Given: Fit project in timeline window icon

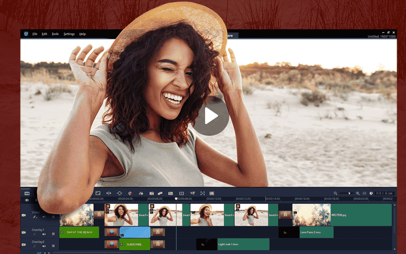Looking at the screenshot, I should [364, 193].
